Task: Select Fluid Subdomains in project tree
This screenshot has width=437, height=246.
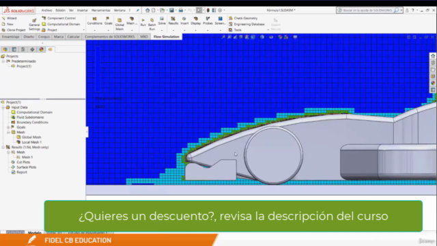Action: coord(30,118)
